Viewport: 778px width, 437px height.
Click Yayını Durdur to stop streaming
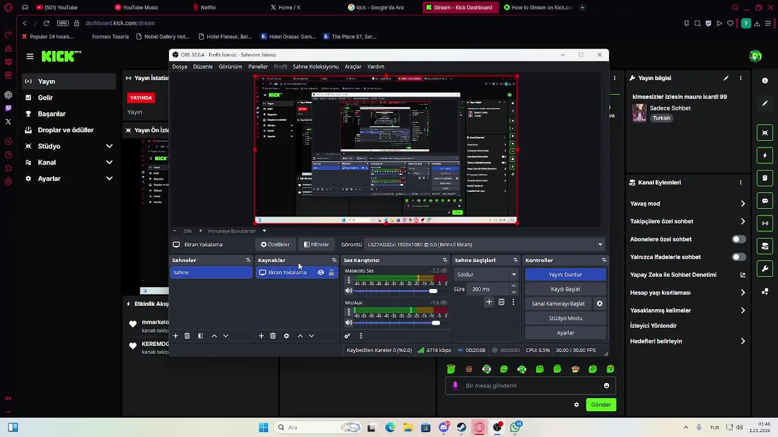(x=565, y=274)
